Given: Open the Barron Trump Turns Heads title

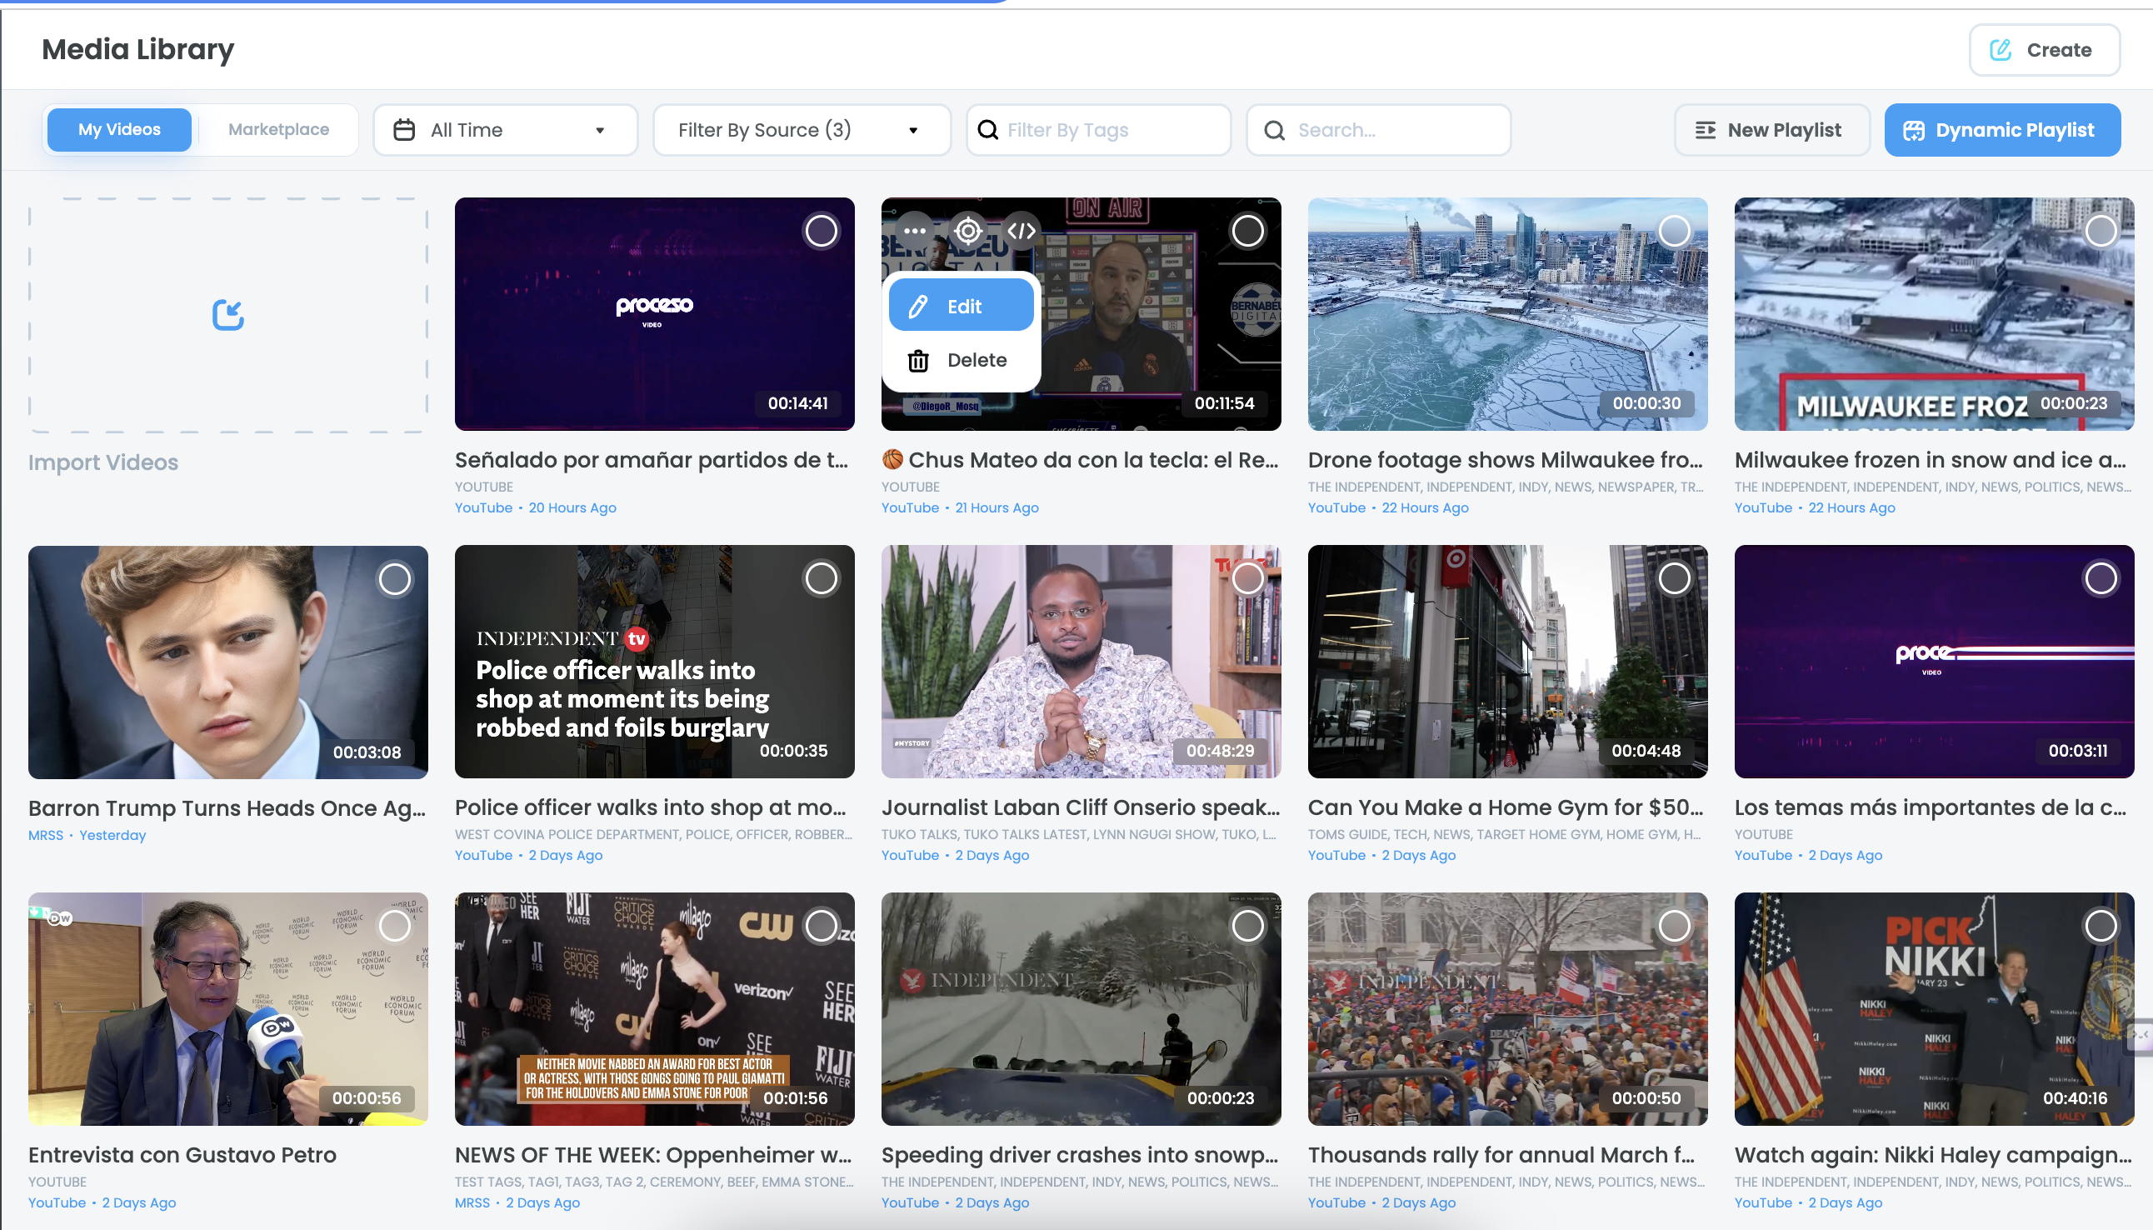Looking at the screenshot, I should point(227,808).
